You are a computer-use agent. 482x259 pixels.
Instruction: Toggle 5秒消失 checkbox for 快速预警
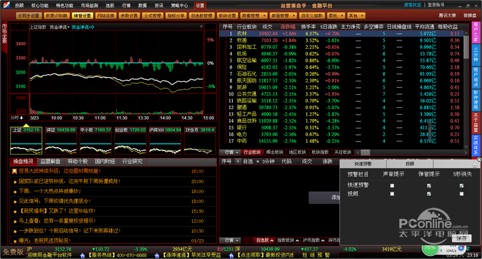click(x=461, y=185)
